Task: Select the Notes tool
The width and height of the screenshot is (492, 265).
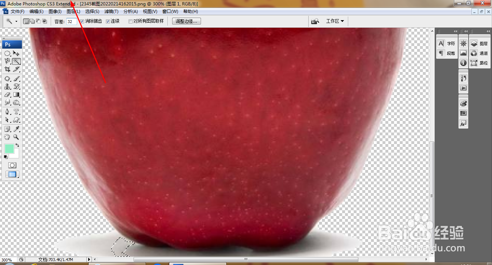Action: [7, 129]
